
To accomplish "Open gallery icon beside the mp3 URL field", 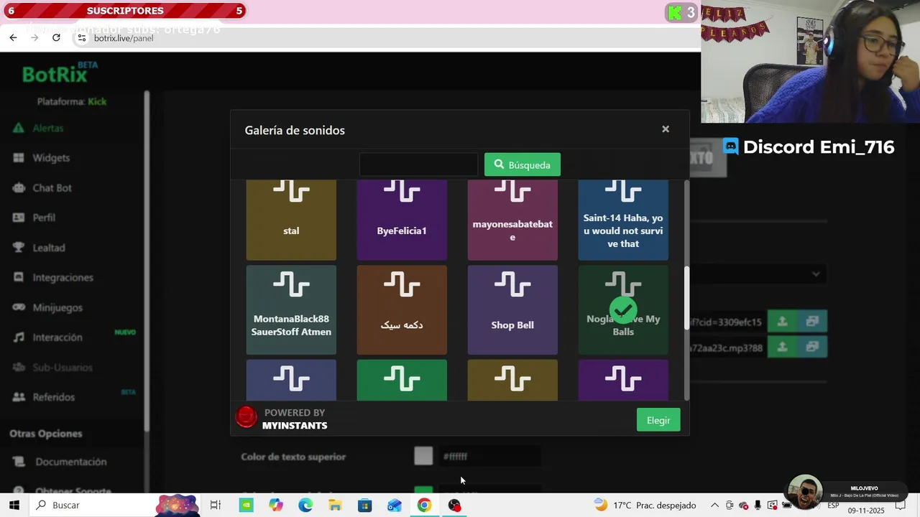I will 812,347.
